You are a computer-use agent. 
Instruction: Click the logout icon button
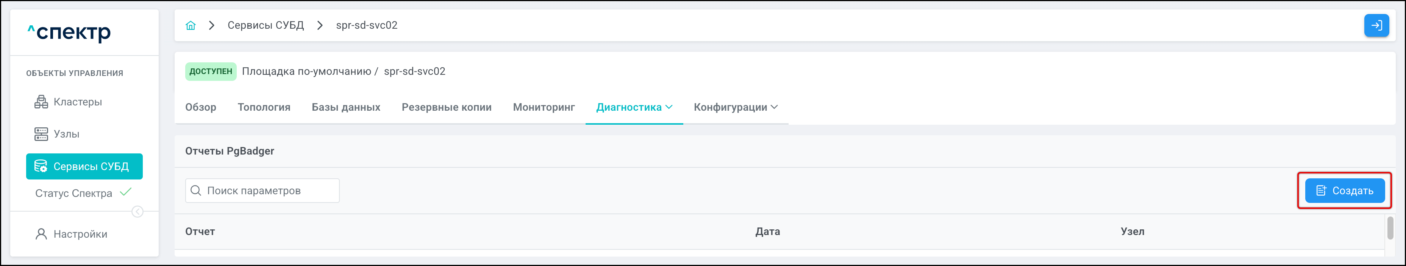click(x=1376, y=26)
